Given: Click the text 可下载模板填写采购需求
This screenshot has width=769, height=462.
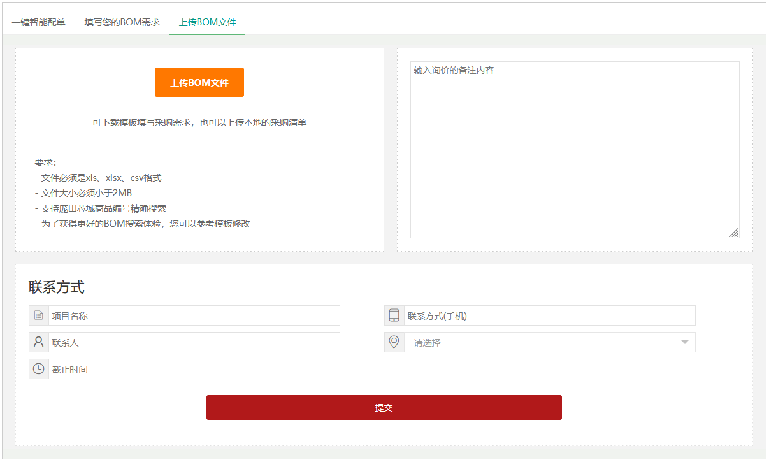Looking at the screenshot, I should click(x=141, y=122).
